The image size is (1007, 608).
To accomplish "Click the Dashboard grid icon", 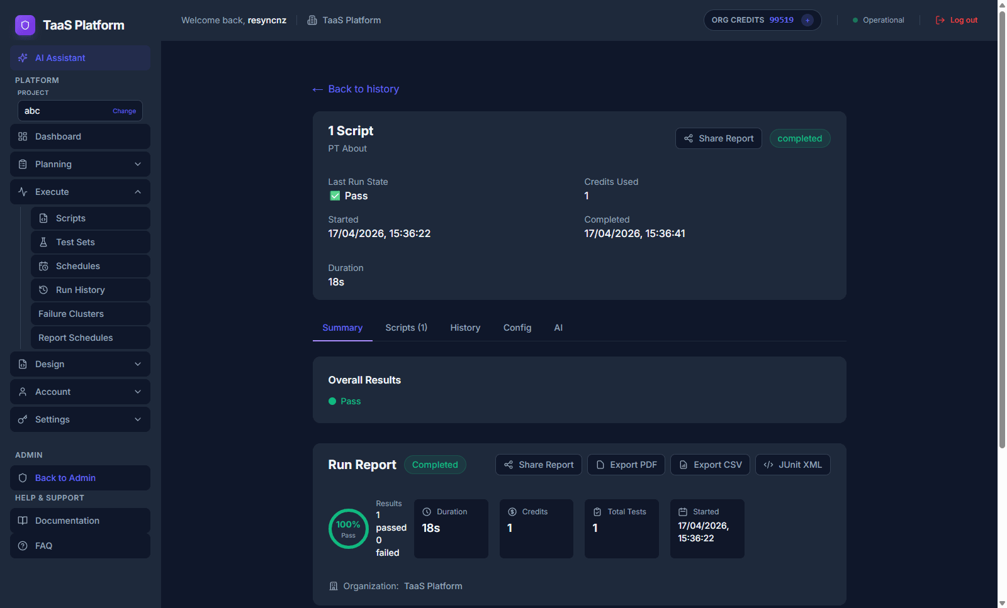I will click(x=23, y=136).
